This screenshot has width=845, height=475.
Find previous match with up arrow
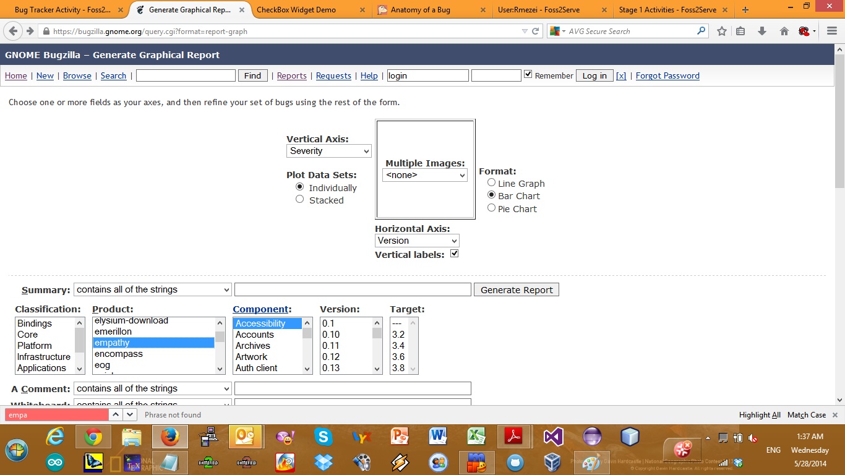(116, 414)
